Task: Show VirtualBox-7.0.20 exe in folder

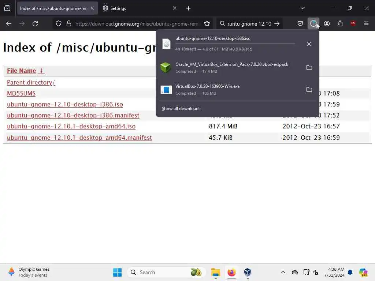Action: pos(309,90)
